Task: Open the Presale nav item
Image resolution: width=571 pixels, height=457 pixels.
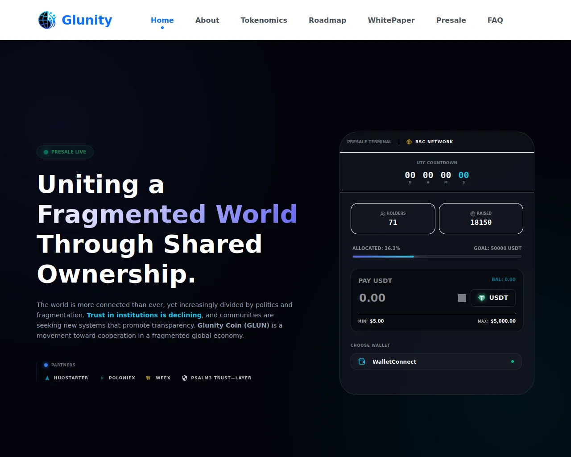Action: pyautogui.click(x=451, y=20)
